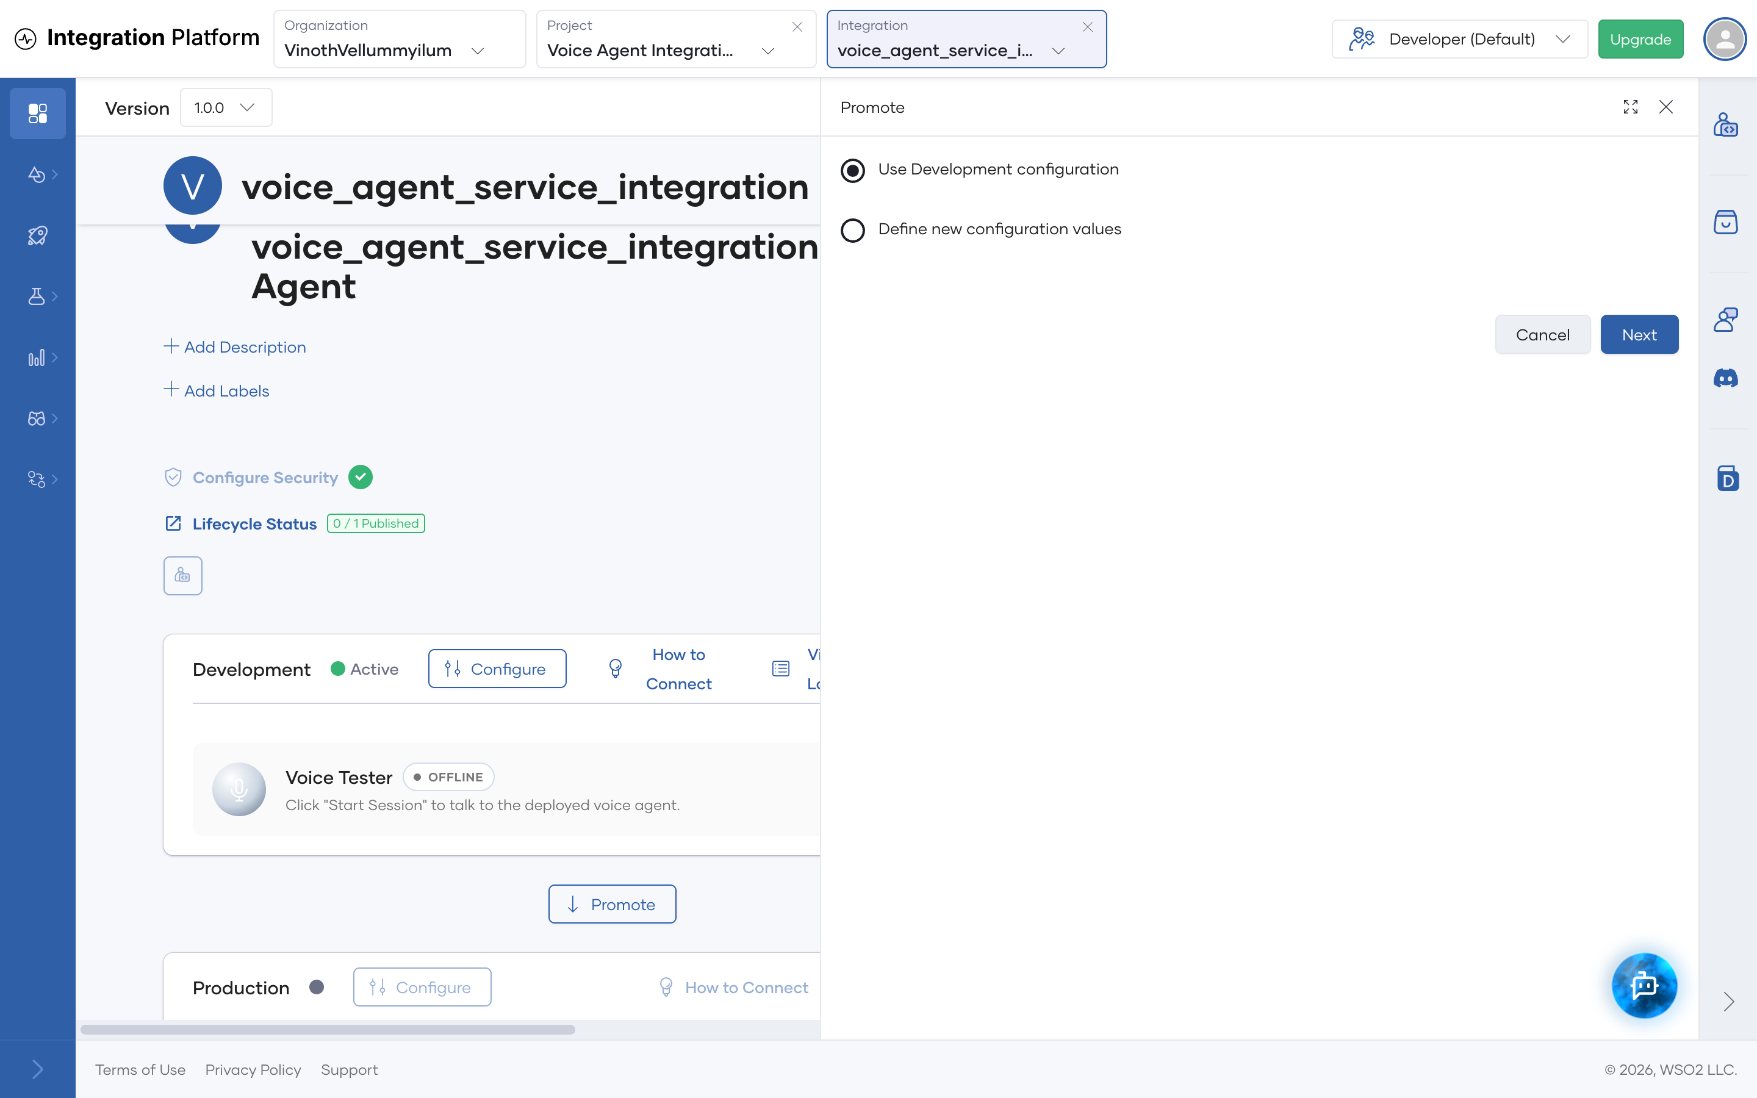Click the rocket Deploy sidebar icon
The image size is (1757, 1098).
point(38,235)
